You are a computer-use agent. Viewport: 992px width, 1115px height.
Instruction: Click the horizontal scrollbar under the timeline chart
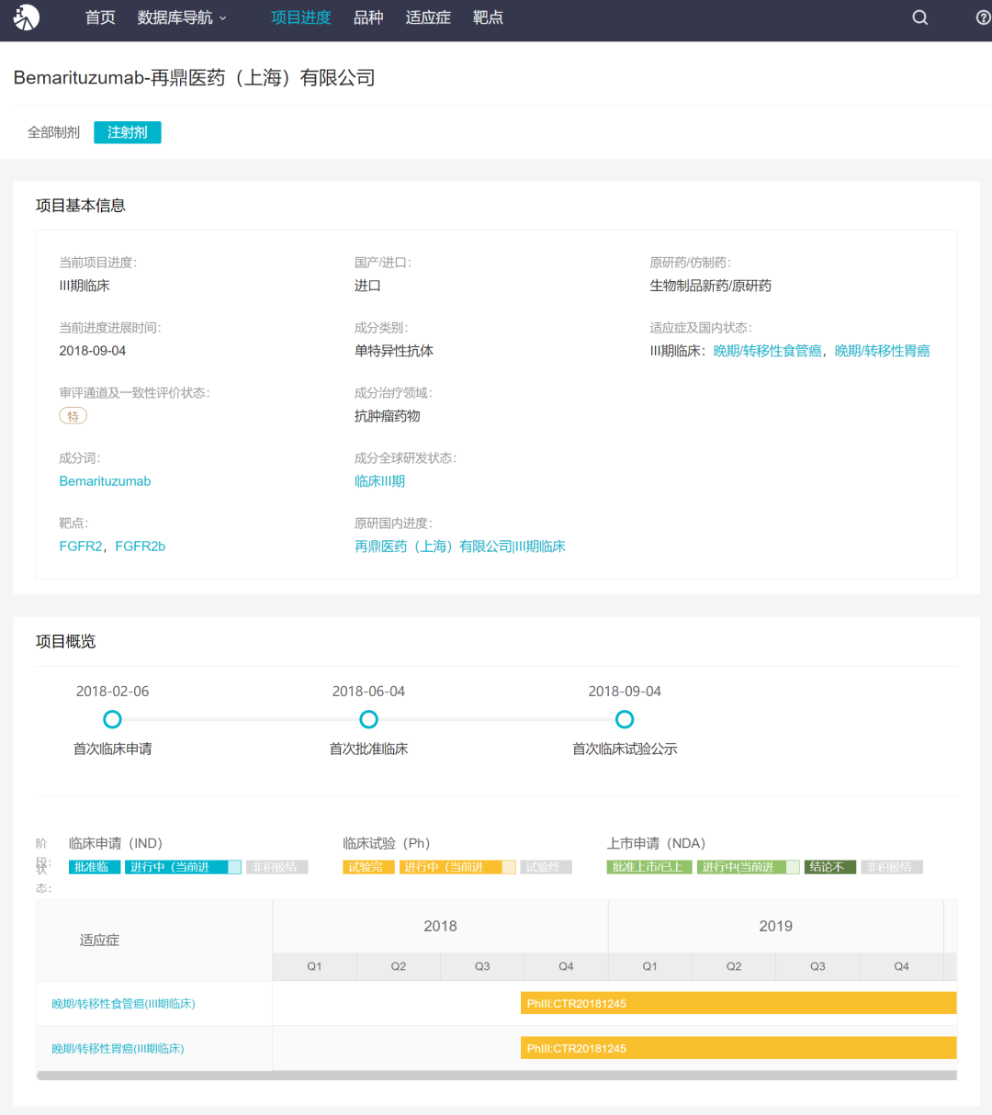click(497, 1076)
